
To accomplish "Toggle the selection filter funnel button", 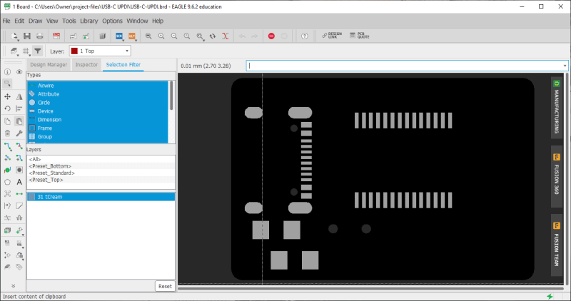I will pyautogui.click(x=38, y=51).
